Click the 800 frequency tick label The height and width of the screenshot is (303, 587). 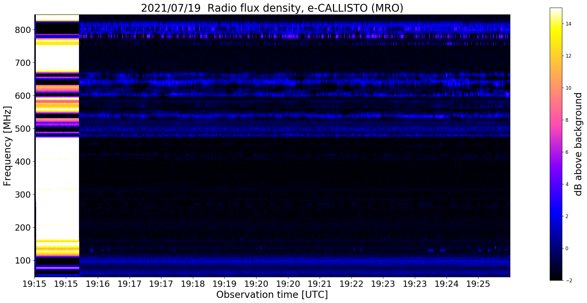tap(22, 30)
